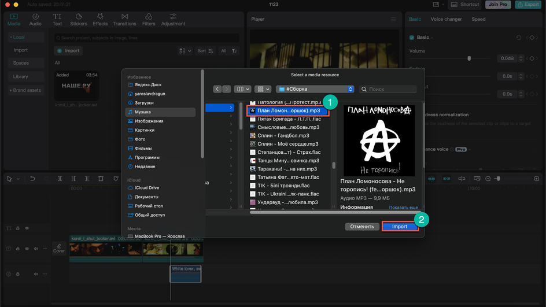Image resolution: width=546 pixels, height=307 pixels.
Task: Switch to the Voice changer tab
Action: [446, 19]
